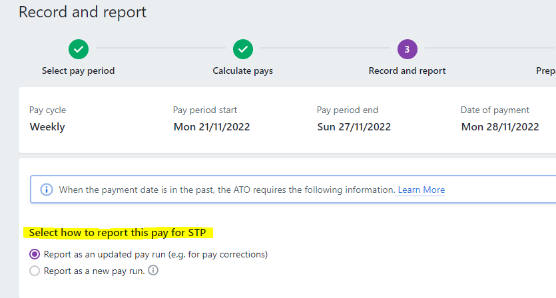
Task: Click the date of payment value
Action: (x=500, y=126)
